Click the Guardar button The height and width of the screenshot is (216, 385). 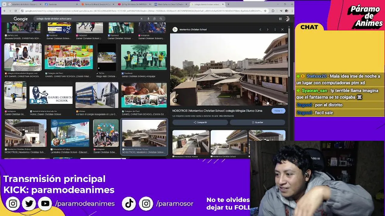257,122
